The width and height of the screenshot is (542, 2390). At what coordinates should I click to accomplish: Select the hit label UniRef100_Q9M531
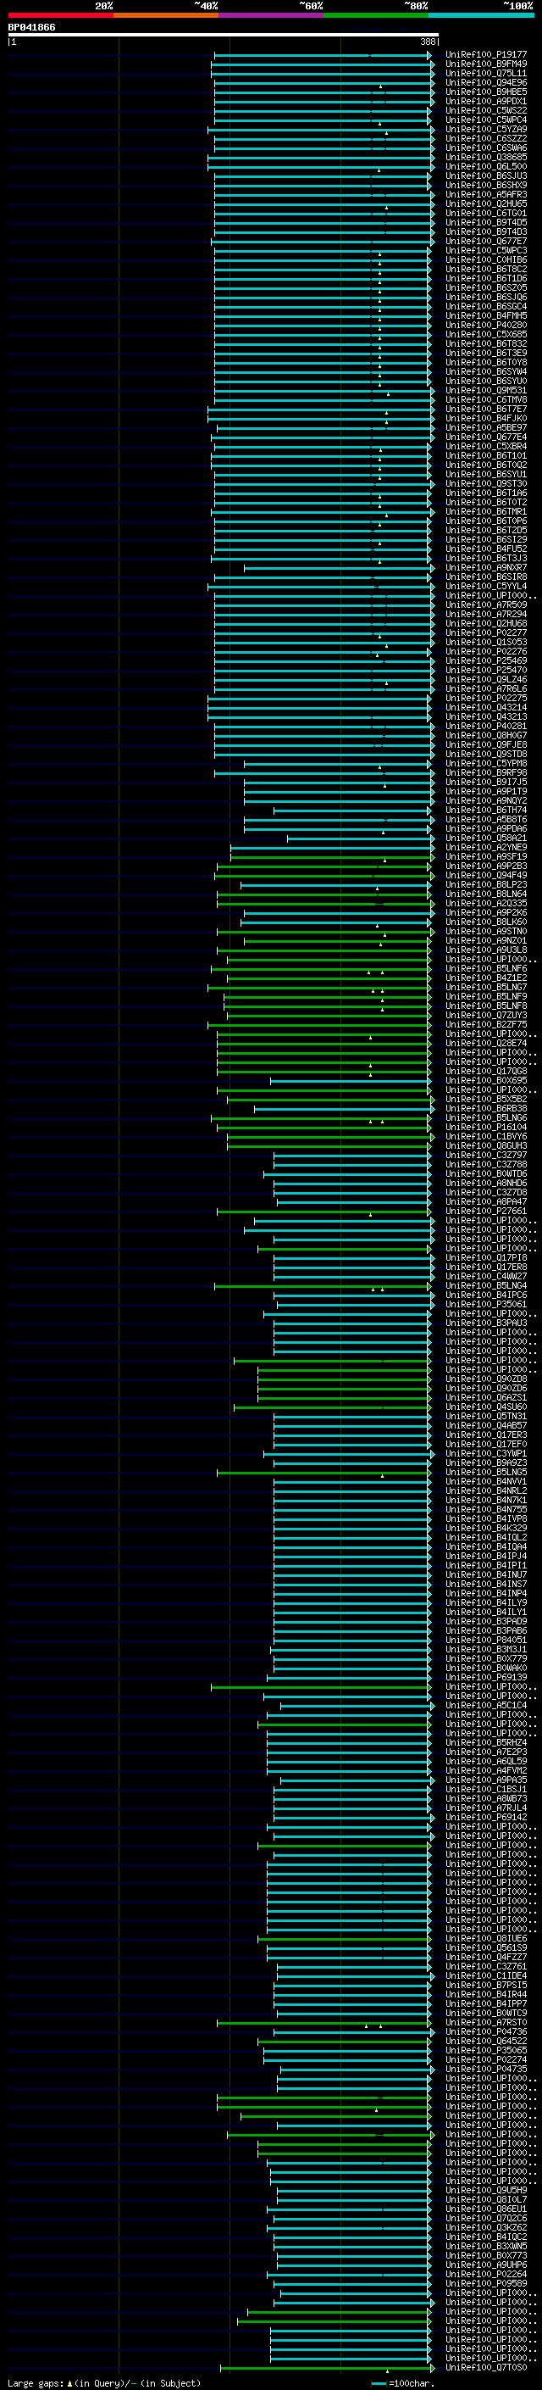pyautogui.click(x=485, y=391)
